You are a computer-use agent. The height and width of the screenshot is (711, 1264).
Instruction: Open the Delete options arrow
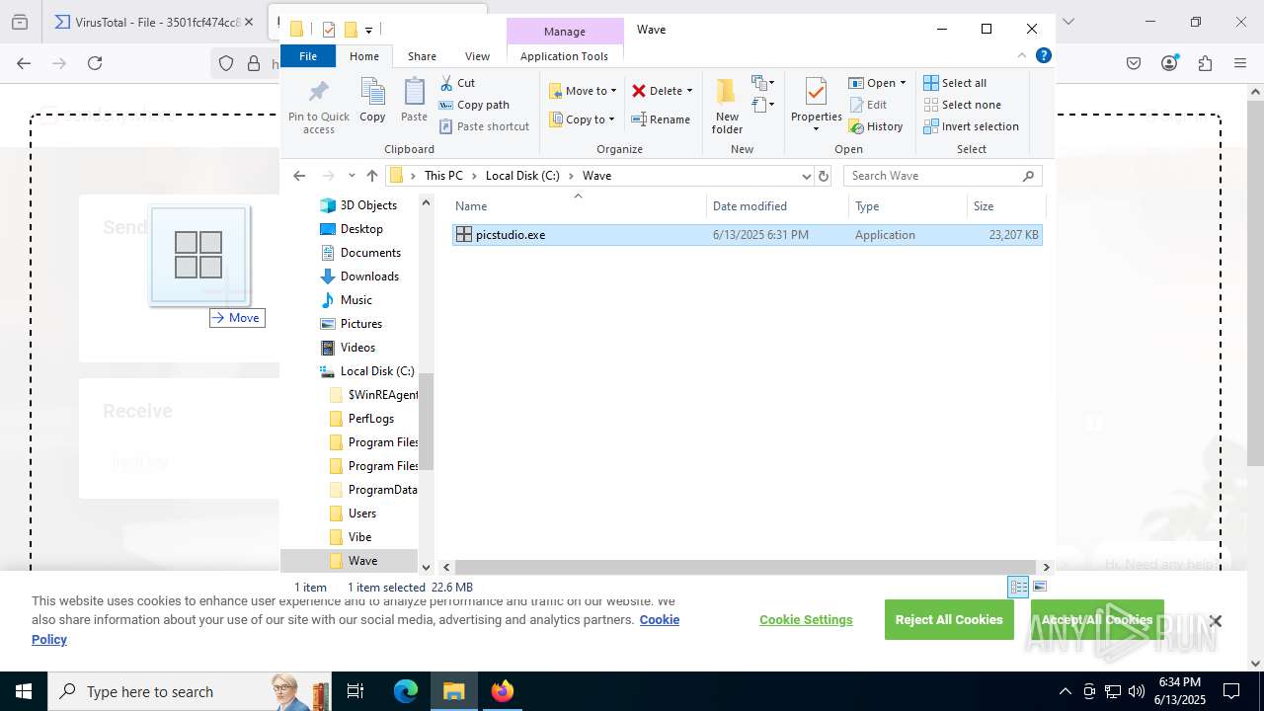point(689,91)
